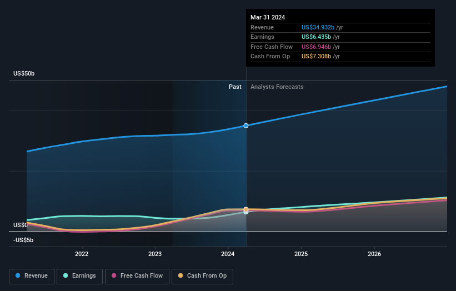The image size is (456, 291).
Task: Toggle the Earnings series legend button
Action: click(79, 276)
